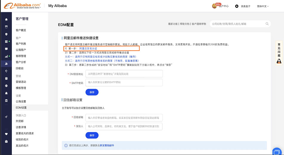Go to 公海设置 in settings menu
This screenshot has width=284, height=155.
[21, 101]
